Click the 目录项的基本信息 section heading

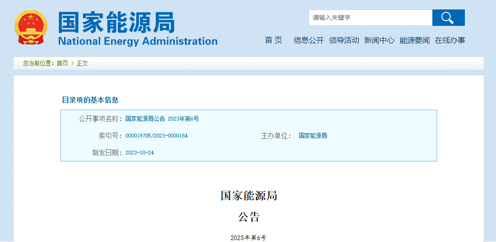90,100
